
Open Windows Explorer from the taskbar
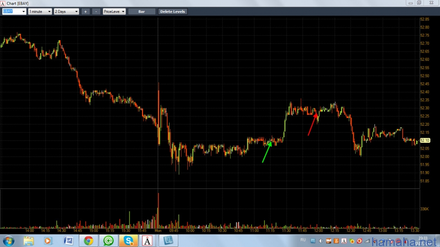[28, 241]
